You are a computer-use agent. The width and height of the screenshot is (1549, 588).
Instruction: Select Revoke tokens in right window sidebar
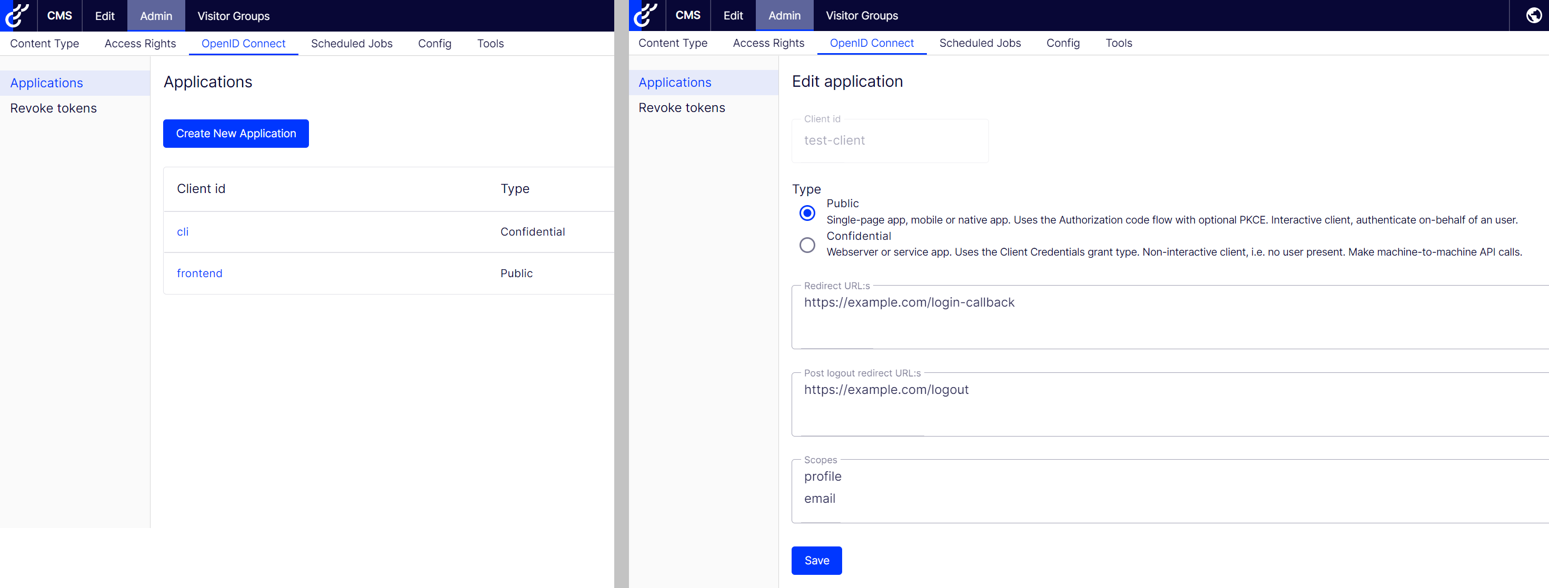pos(681,107)
